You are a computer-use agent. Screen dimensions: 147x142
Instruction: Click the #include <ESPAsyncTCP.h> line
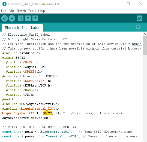(29, 85)
